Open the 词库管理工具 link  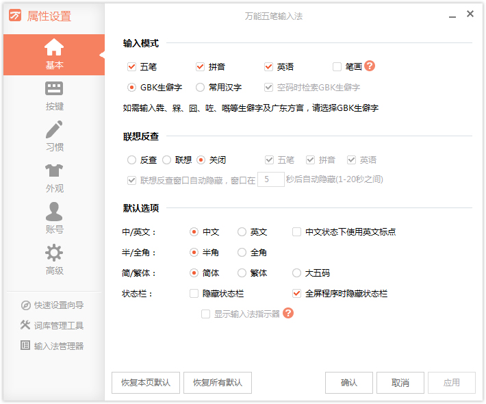(x=59, y=325)
